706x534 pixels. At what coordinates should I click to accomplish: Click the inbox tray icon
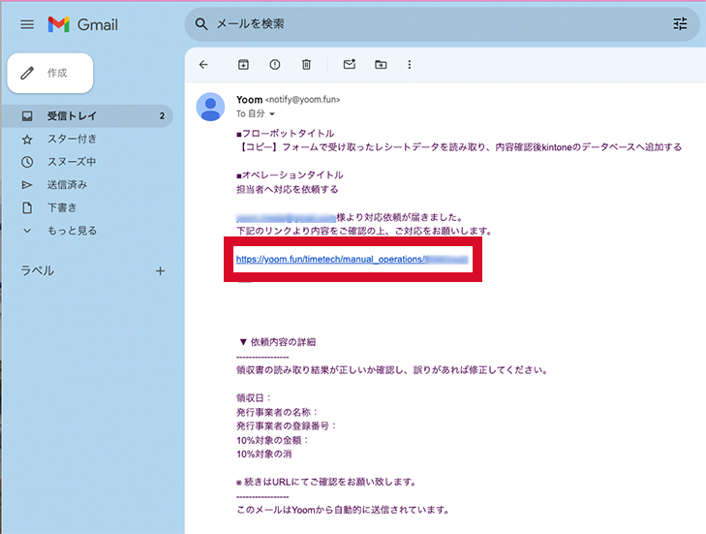[x=27, y=115]
